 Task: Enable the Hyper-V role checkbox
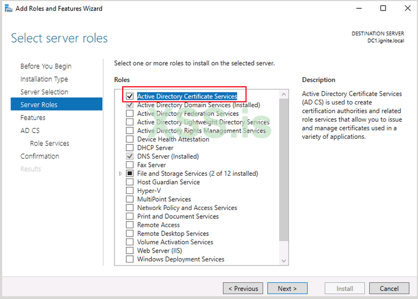click(129, 191)
